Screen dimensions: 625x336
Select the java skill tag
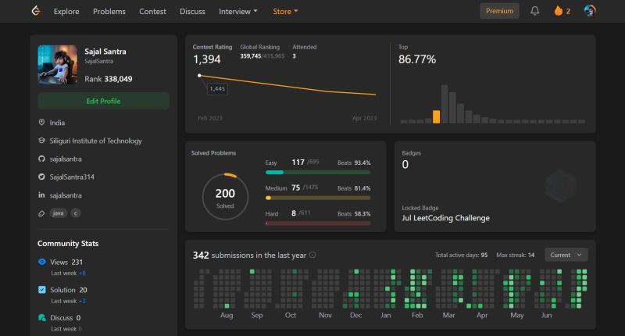pos(58,213)
